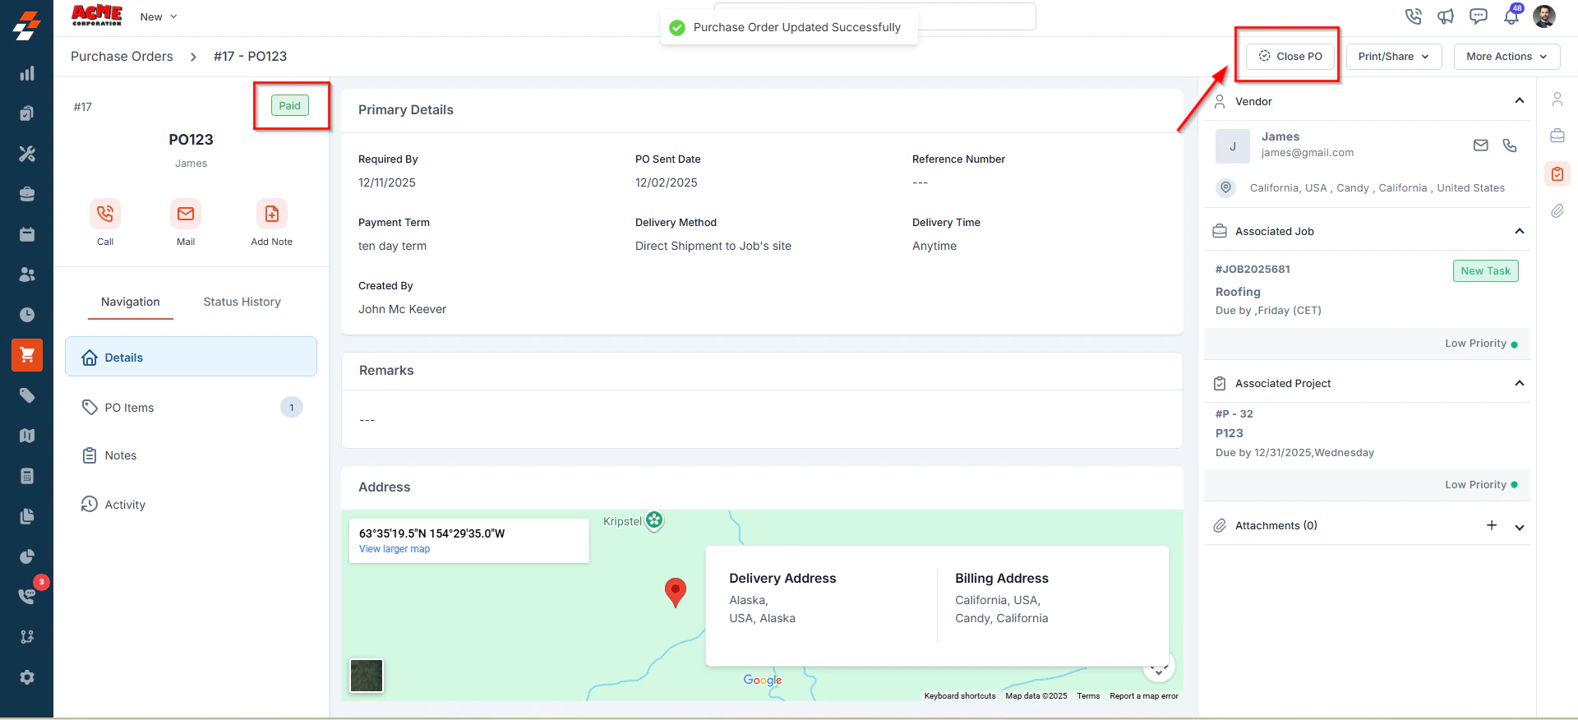Viewport: 1578px width, 720px height.
Task: Open the map icon in left sidebar
Action: pos(27,436)
